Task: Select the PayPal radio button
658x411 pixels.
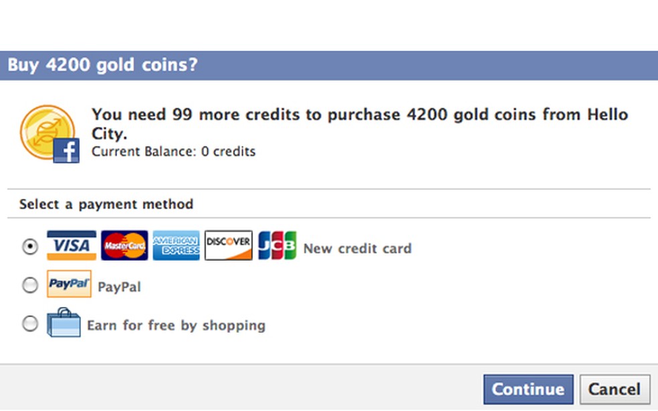Action: (x=29, y=286)
